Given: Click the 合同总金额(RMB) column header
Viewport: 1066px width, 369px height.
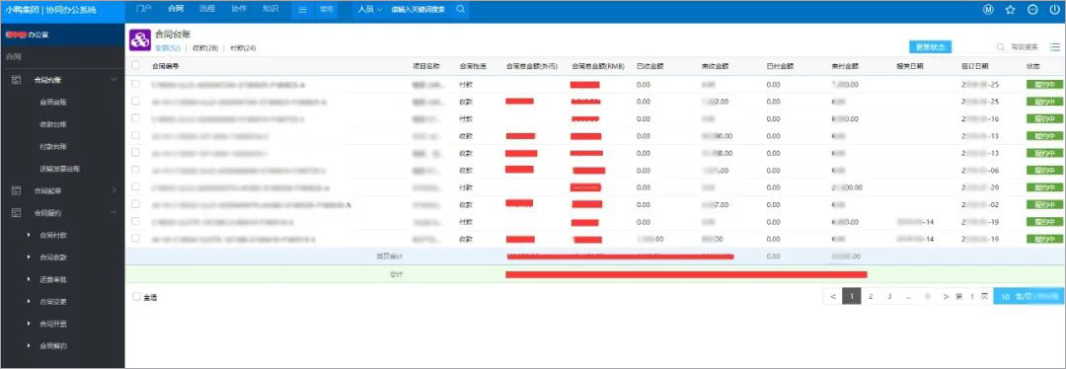Looking at the screenshot, I should tap(597, 66).
